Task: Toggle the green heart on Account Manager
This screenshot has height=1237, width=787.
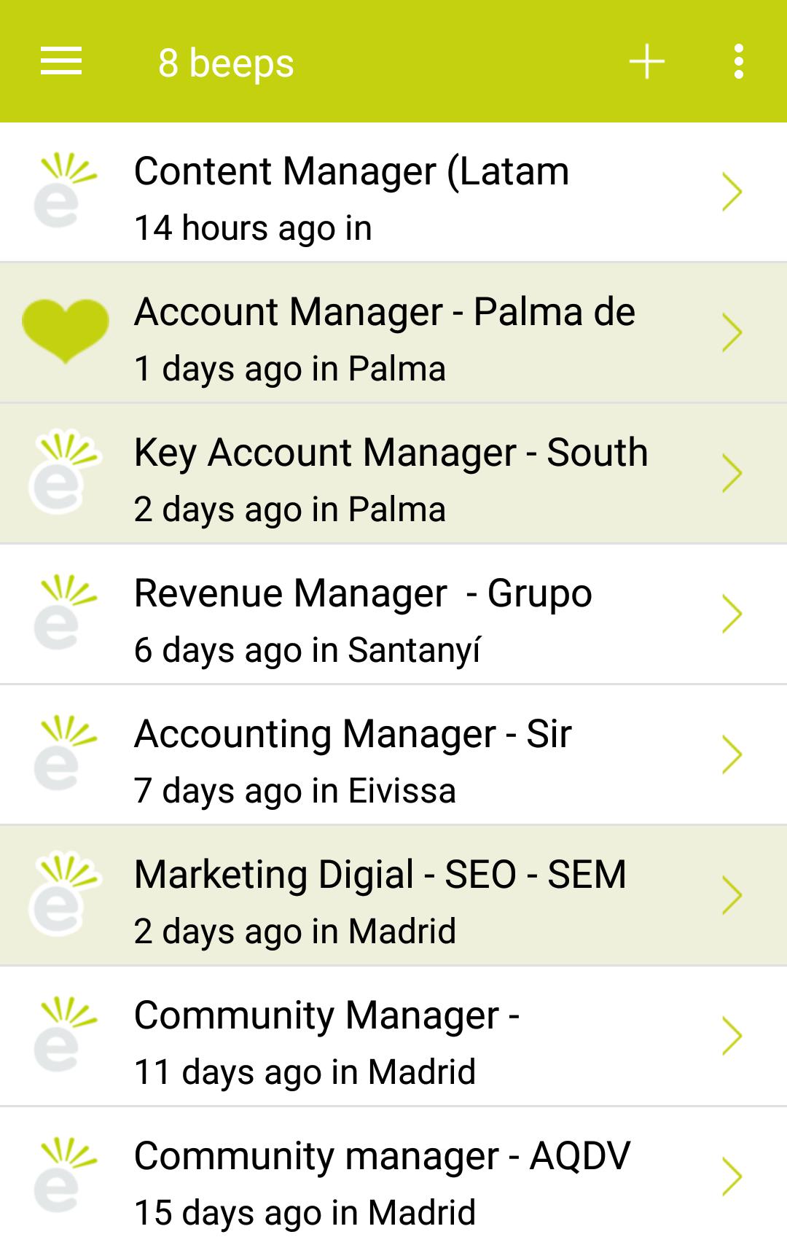Action: coord(66,331)
